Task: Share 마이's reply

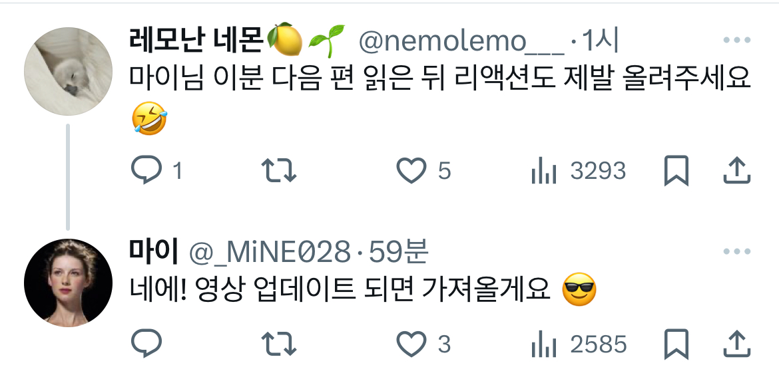Action: [736, 344]
